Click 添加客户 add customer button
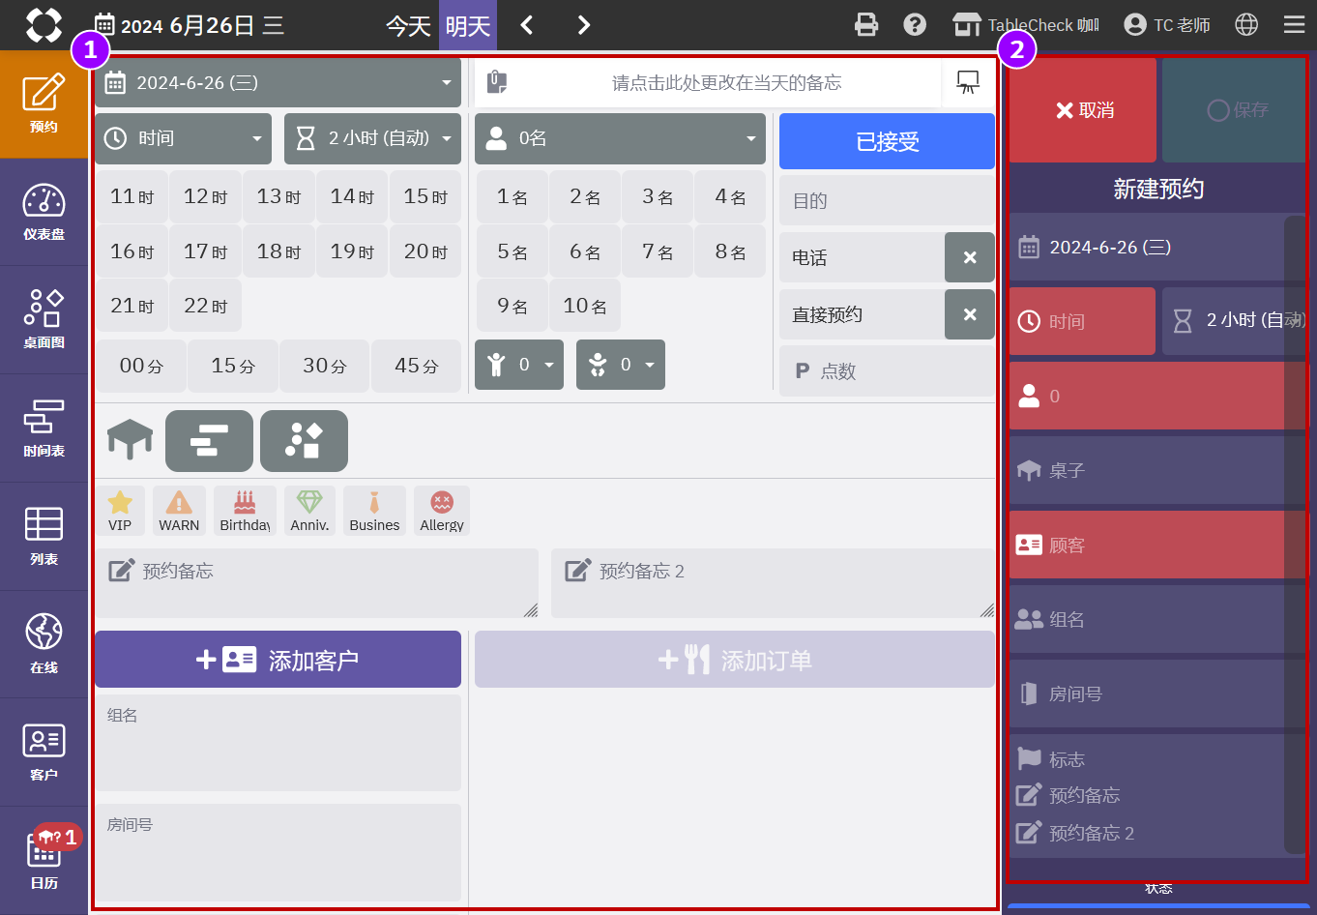Image resolution: width=1317 pixels, height=915 pixels. point(278,660)
